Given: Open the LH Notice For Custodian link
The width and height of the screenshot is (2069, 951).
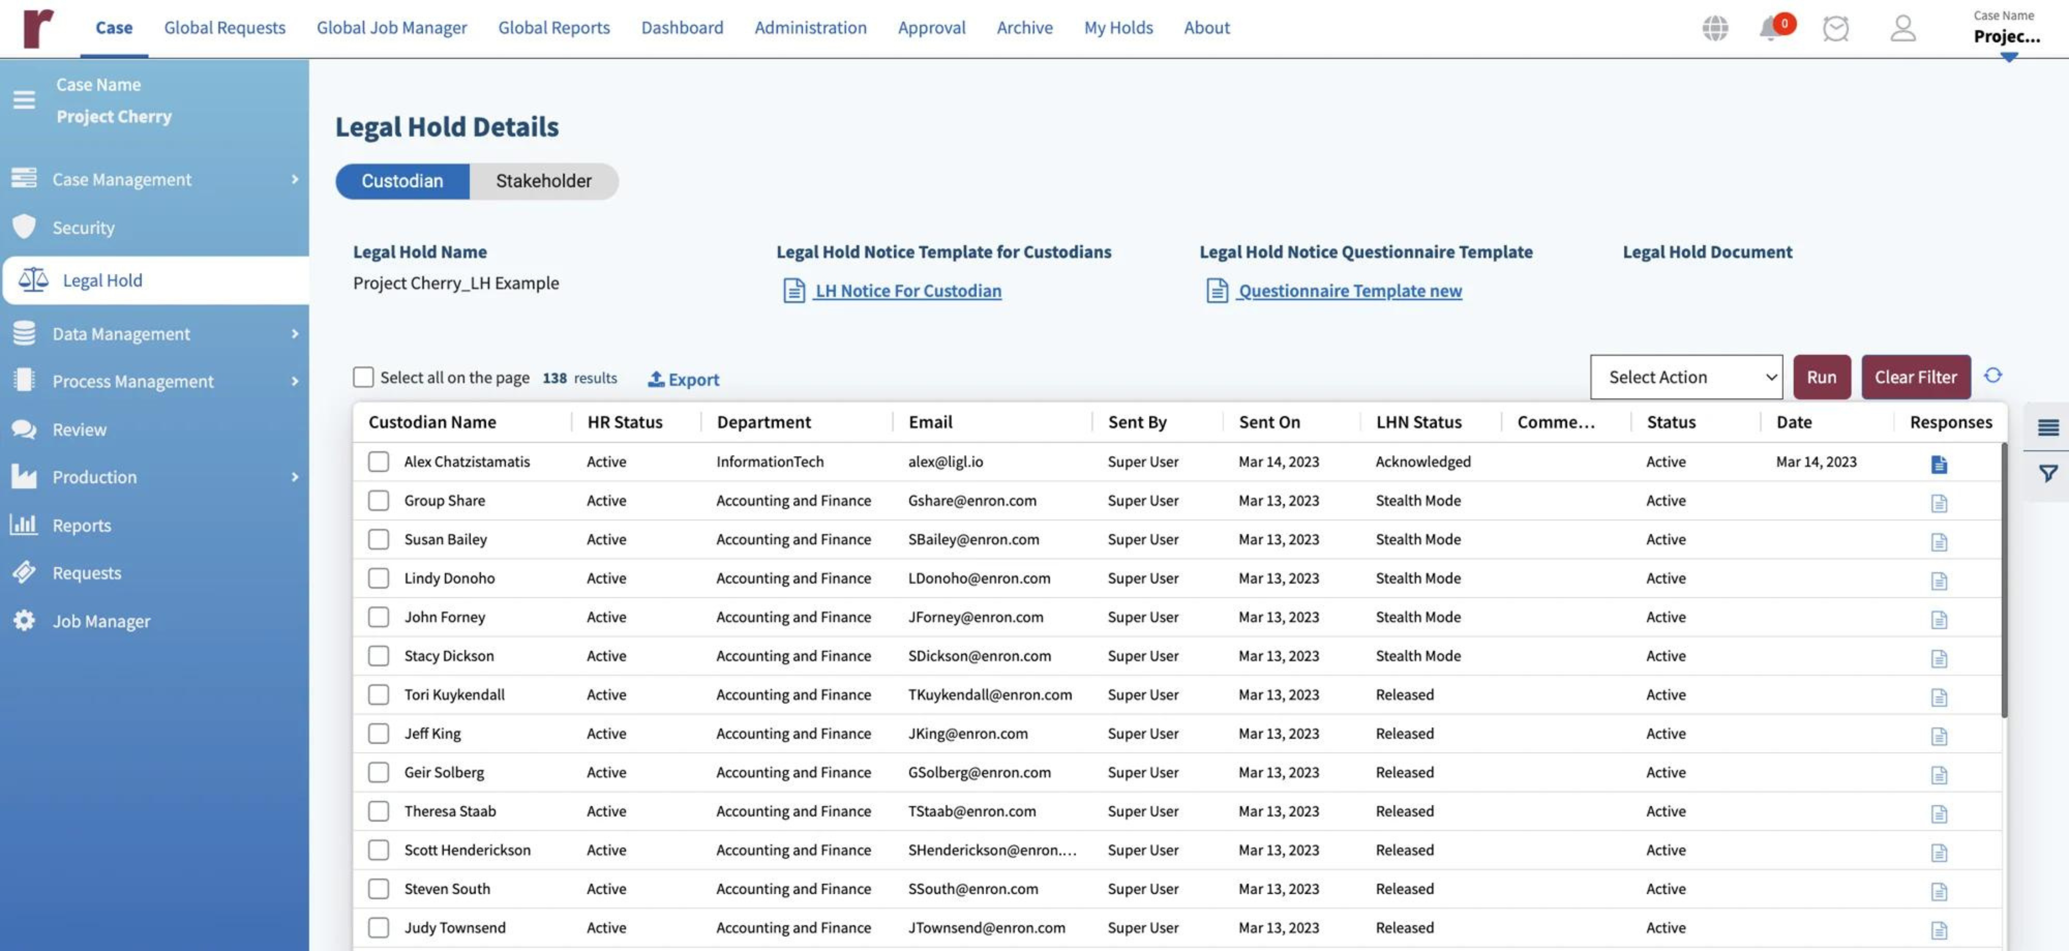Looking at the screenshot, I should pos(908,291).
